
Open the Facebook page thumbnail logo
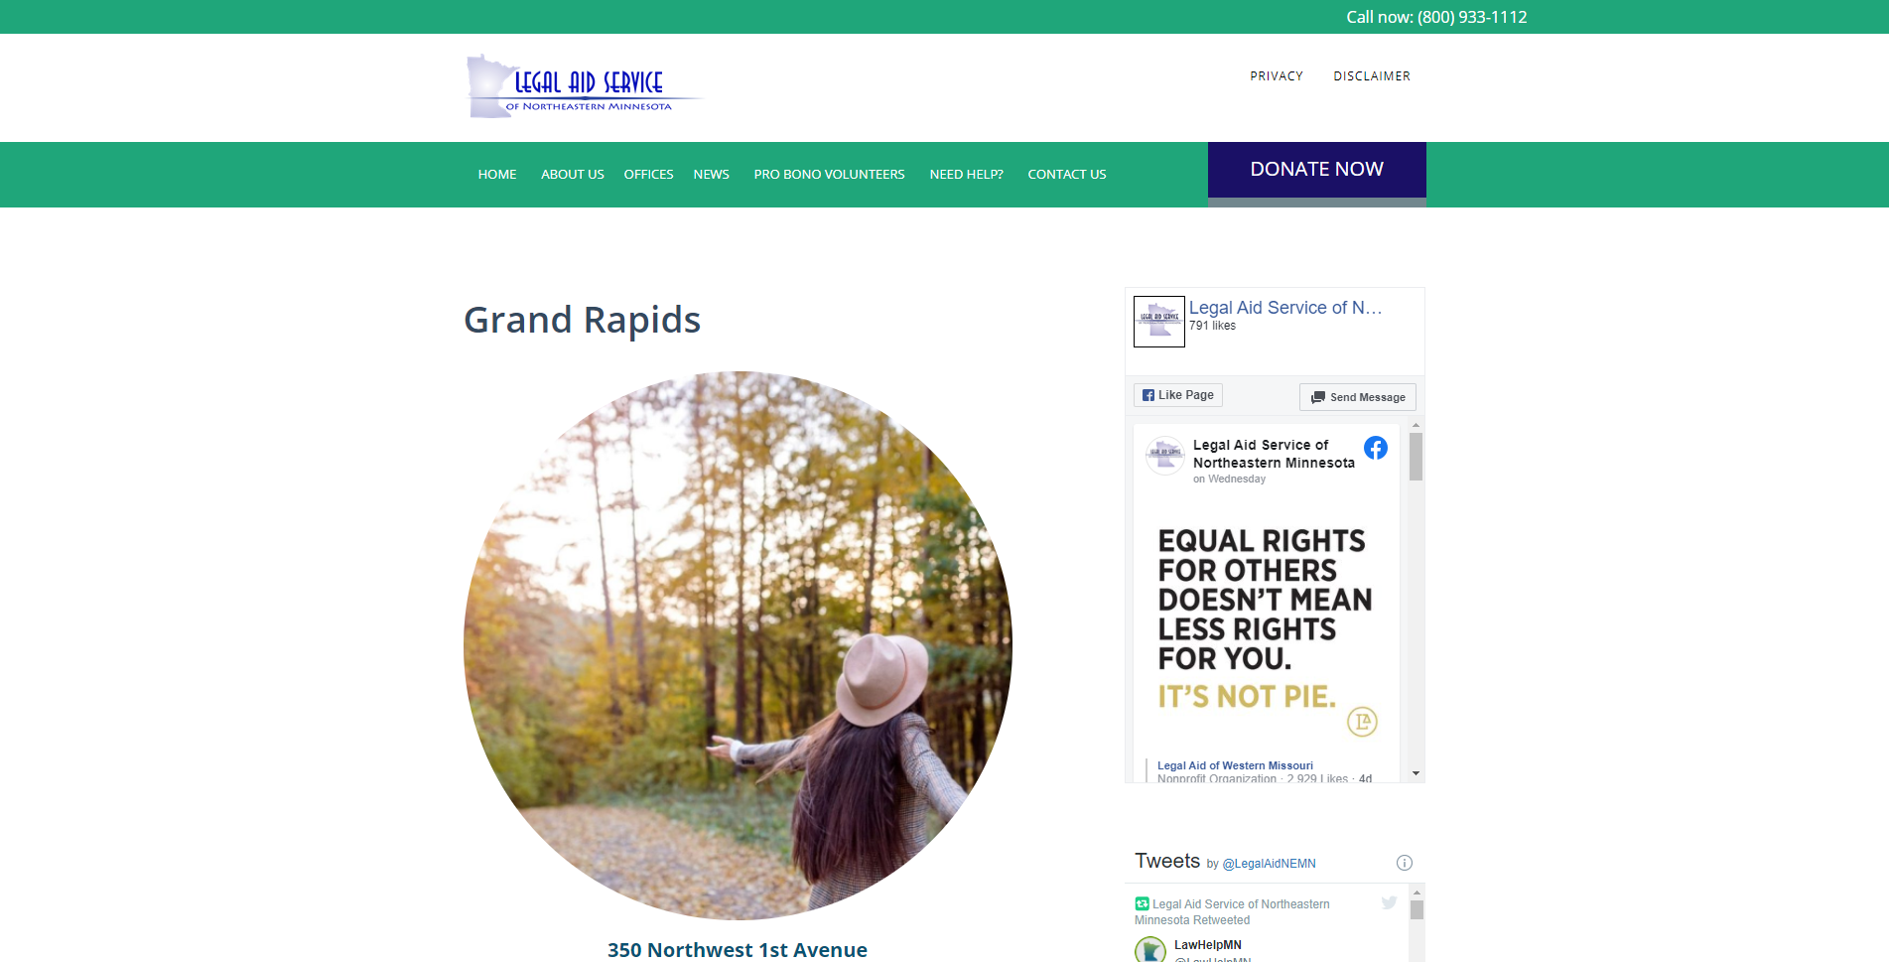[x=1158, y=321]
